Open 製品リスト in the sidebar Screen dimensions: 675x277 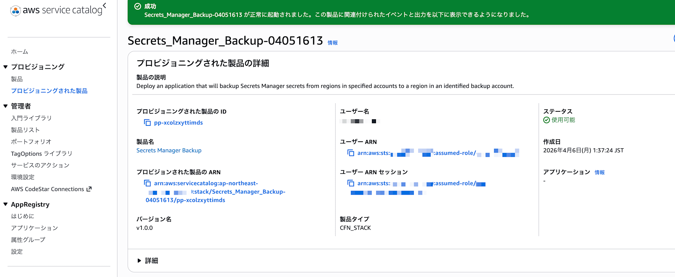tap(25, 130)
